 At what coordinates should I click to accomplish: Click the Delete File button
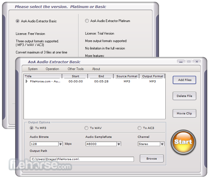(184, 96)
